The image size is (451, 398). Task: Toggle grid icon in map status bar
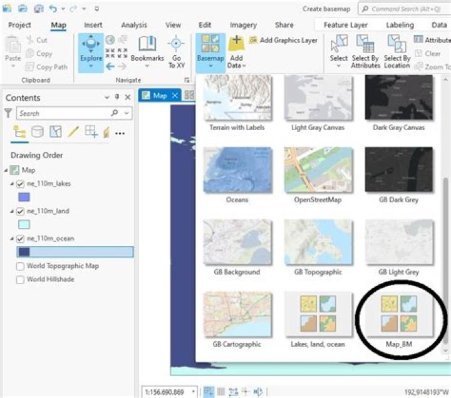tap(221, 391)
